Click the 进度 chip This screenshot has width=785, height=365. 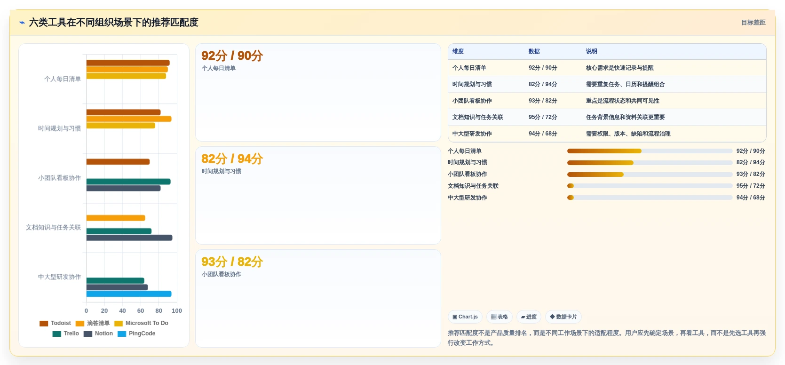pos(529,317)
